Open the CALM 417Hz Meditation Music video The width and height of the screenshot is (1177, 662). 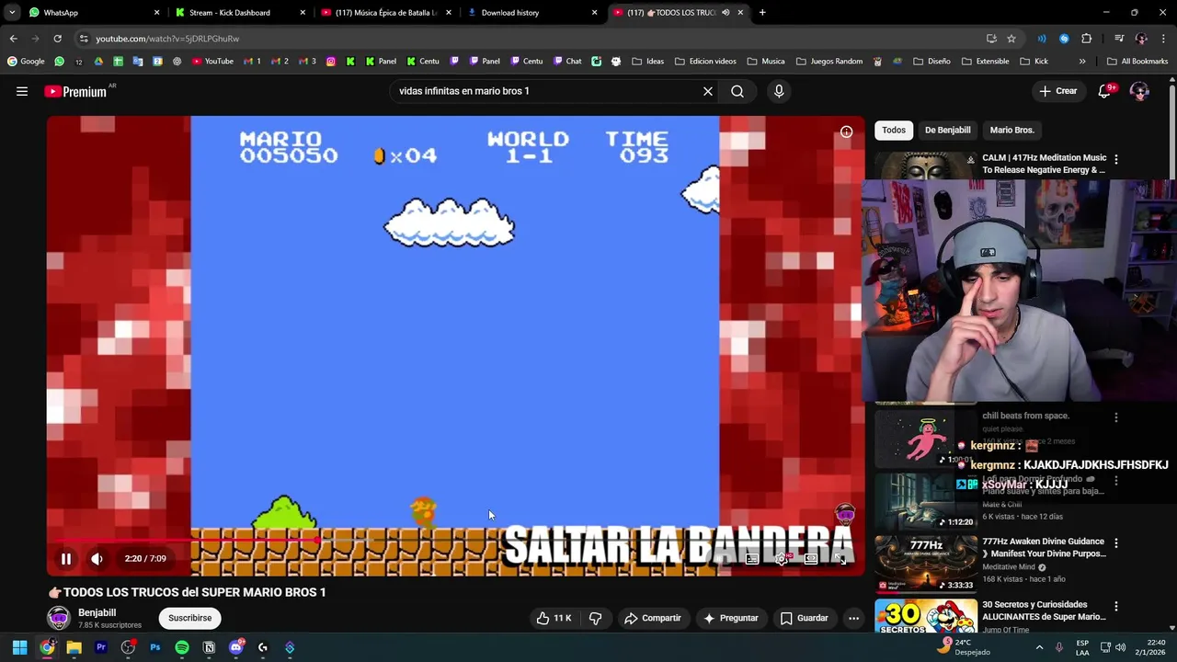[1044, 164]
